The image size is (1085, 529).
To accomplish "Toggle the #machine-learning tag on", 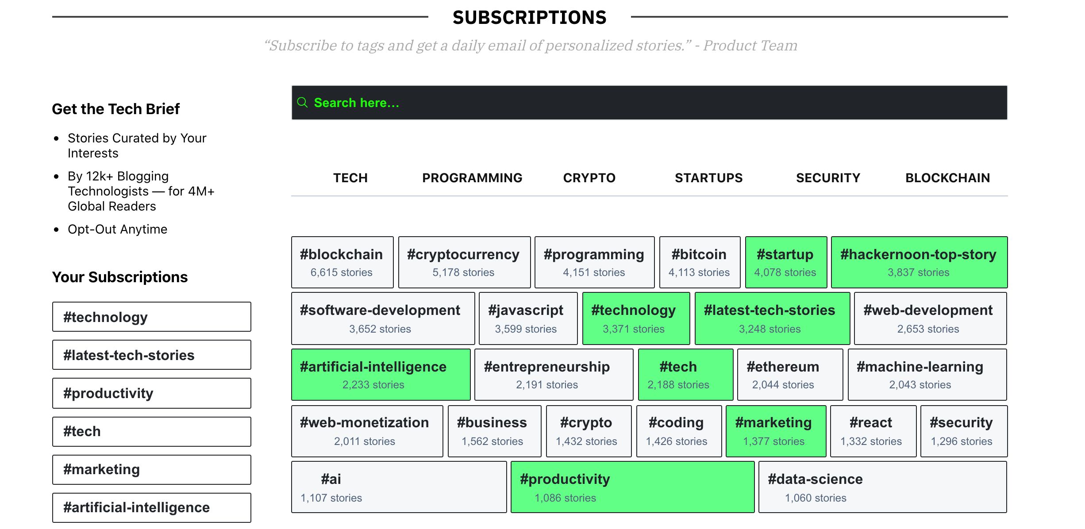I will point(927,375).
